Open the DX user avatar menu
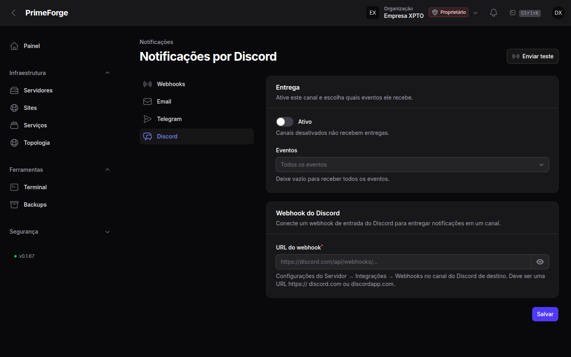 coord(558,13)
